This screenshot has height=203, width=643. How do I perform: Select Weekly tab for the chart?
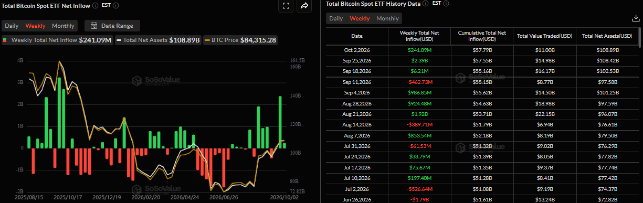click(35, 26)
